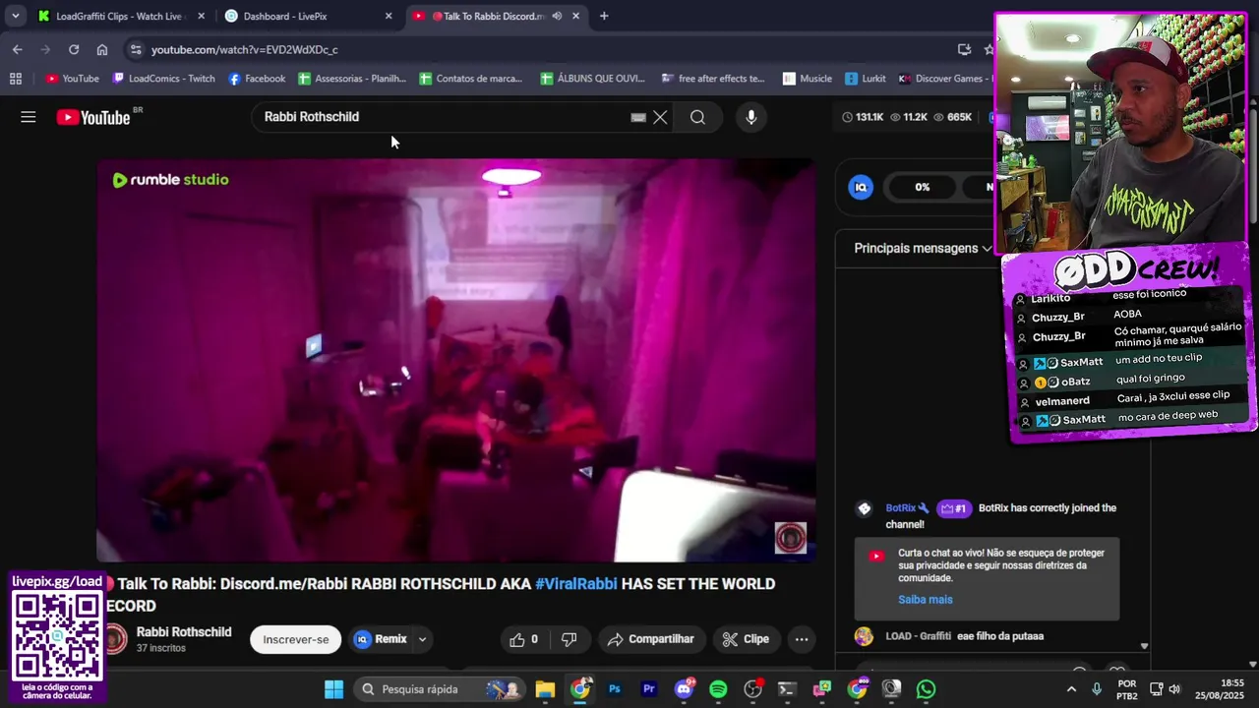Image resolution: width=1259 pixels, height=708 pixels.
Task: Open Rabbi Rothschild channel avatar
Action: click(x=116, y=639)
